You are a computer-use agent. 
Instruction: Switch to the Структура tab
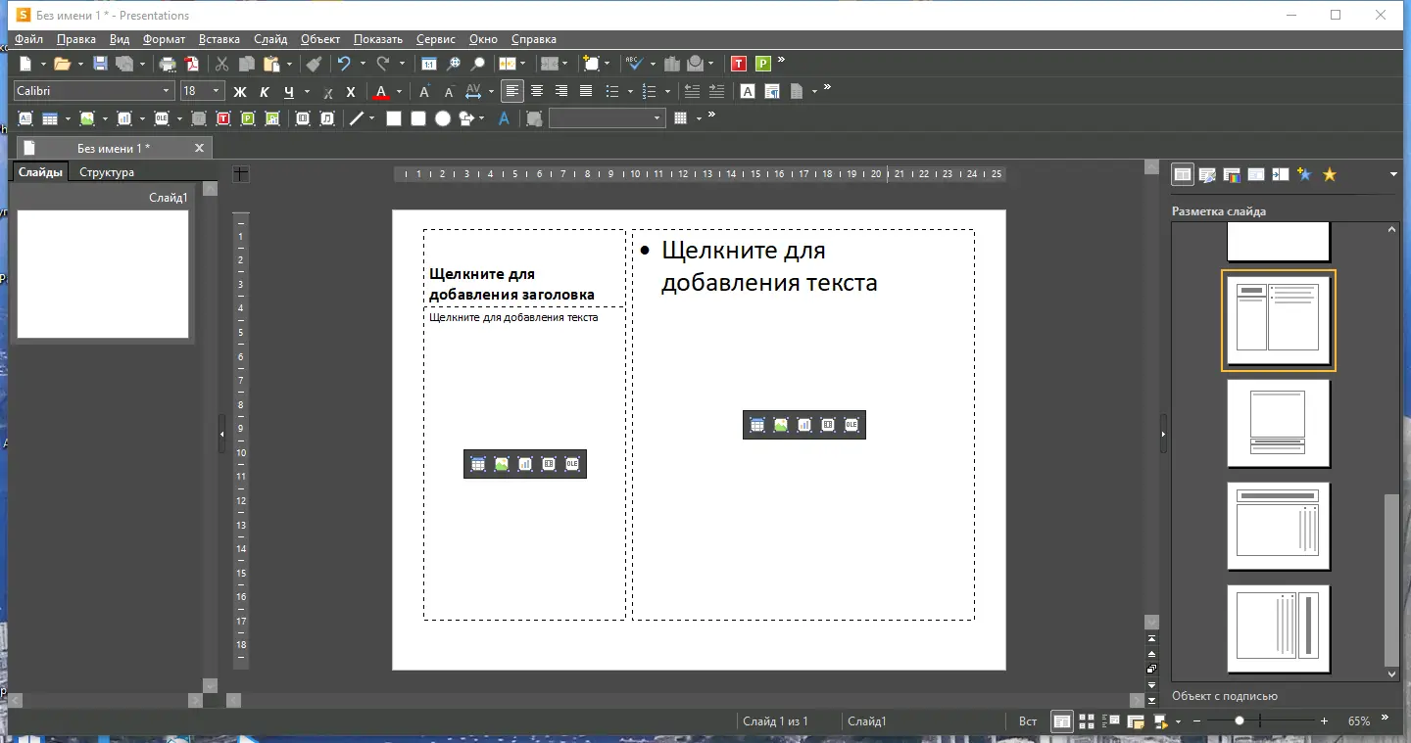pos(107,172)
